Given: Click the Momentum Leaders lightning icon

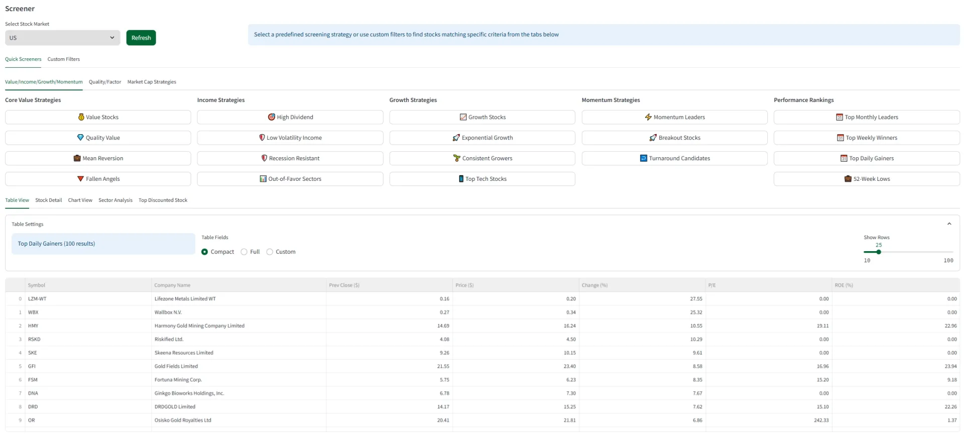Looking at the screenshot, I should pyautogui.click(x=648, y=117).
